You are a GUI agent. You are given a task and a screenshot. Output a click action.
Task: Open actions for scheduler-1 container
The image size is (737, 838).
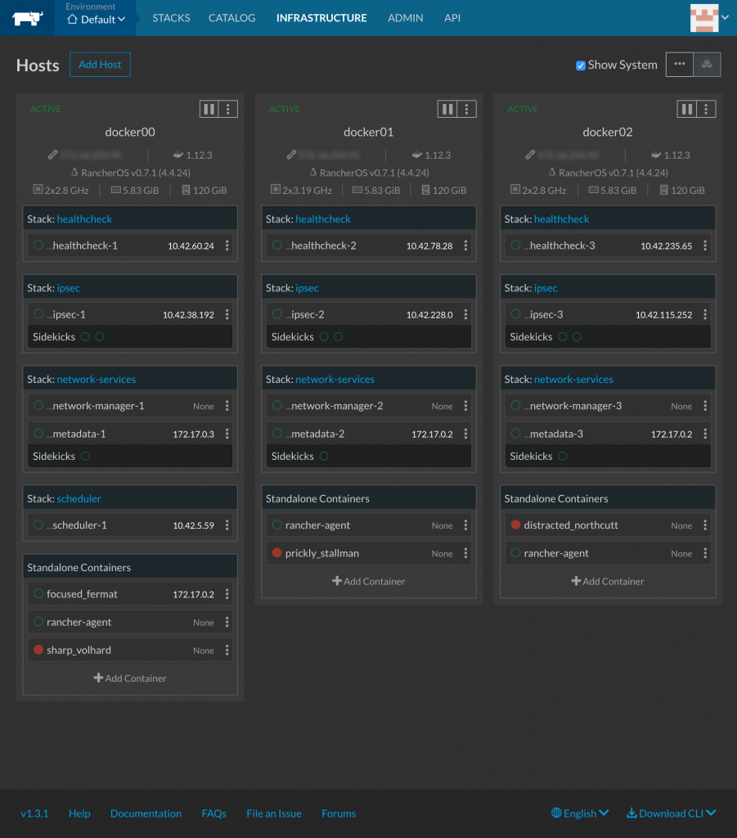click(x=227, y=525)
